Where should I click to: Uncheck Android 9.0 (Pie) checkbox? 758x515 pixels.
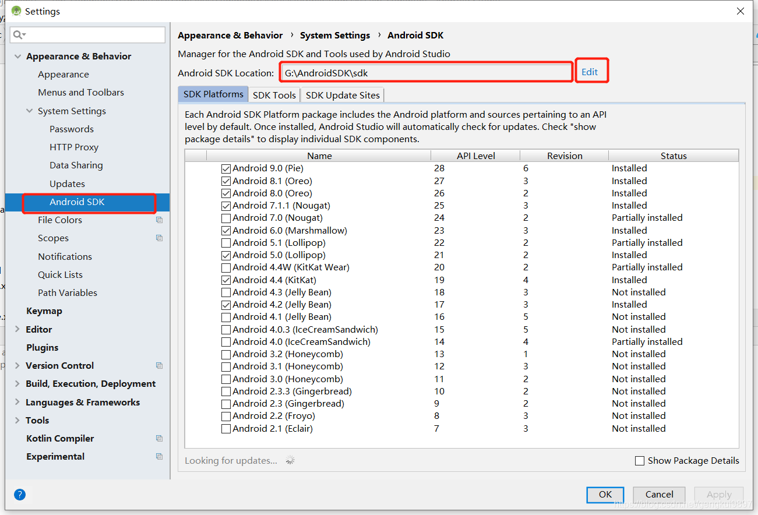click(226, 168)
